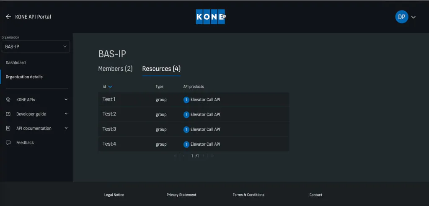Expand the KONE APIs sidebar section
The height and width of the screenshot is (206, 429).
66,100
